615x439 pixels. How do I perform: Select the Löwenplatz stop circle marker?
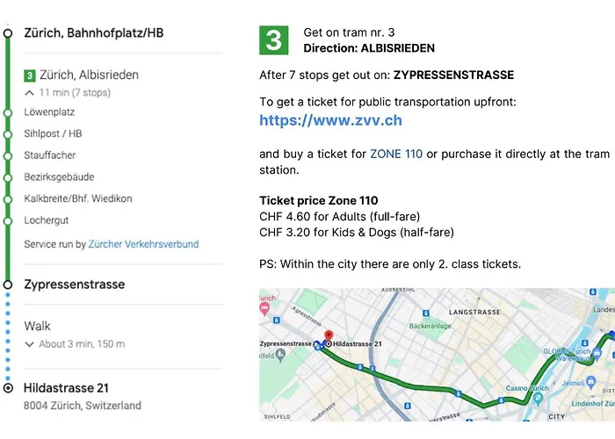tap(8, 112)
